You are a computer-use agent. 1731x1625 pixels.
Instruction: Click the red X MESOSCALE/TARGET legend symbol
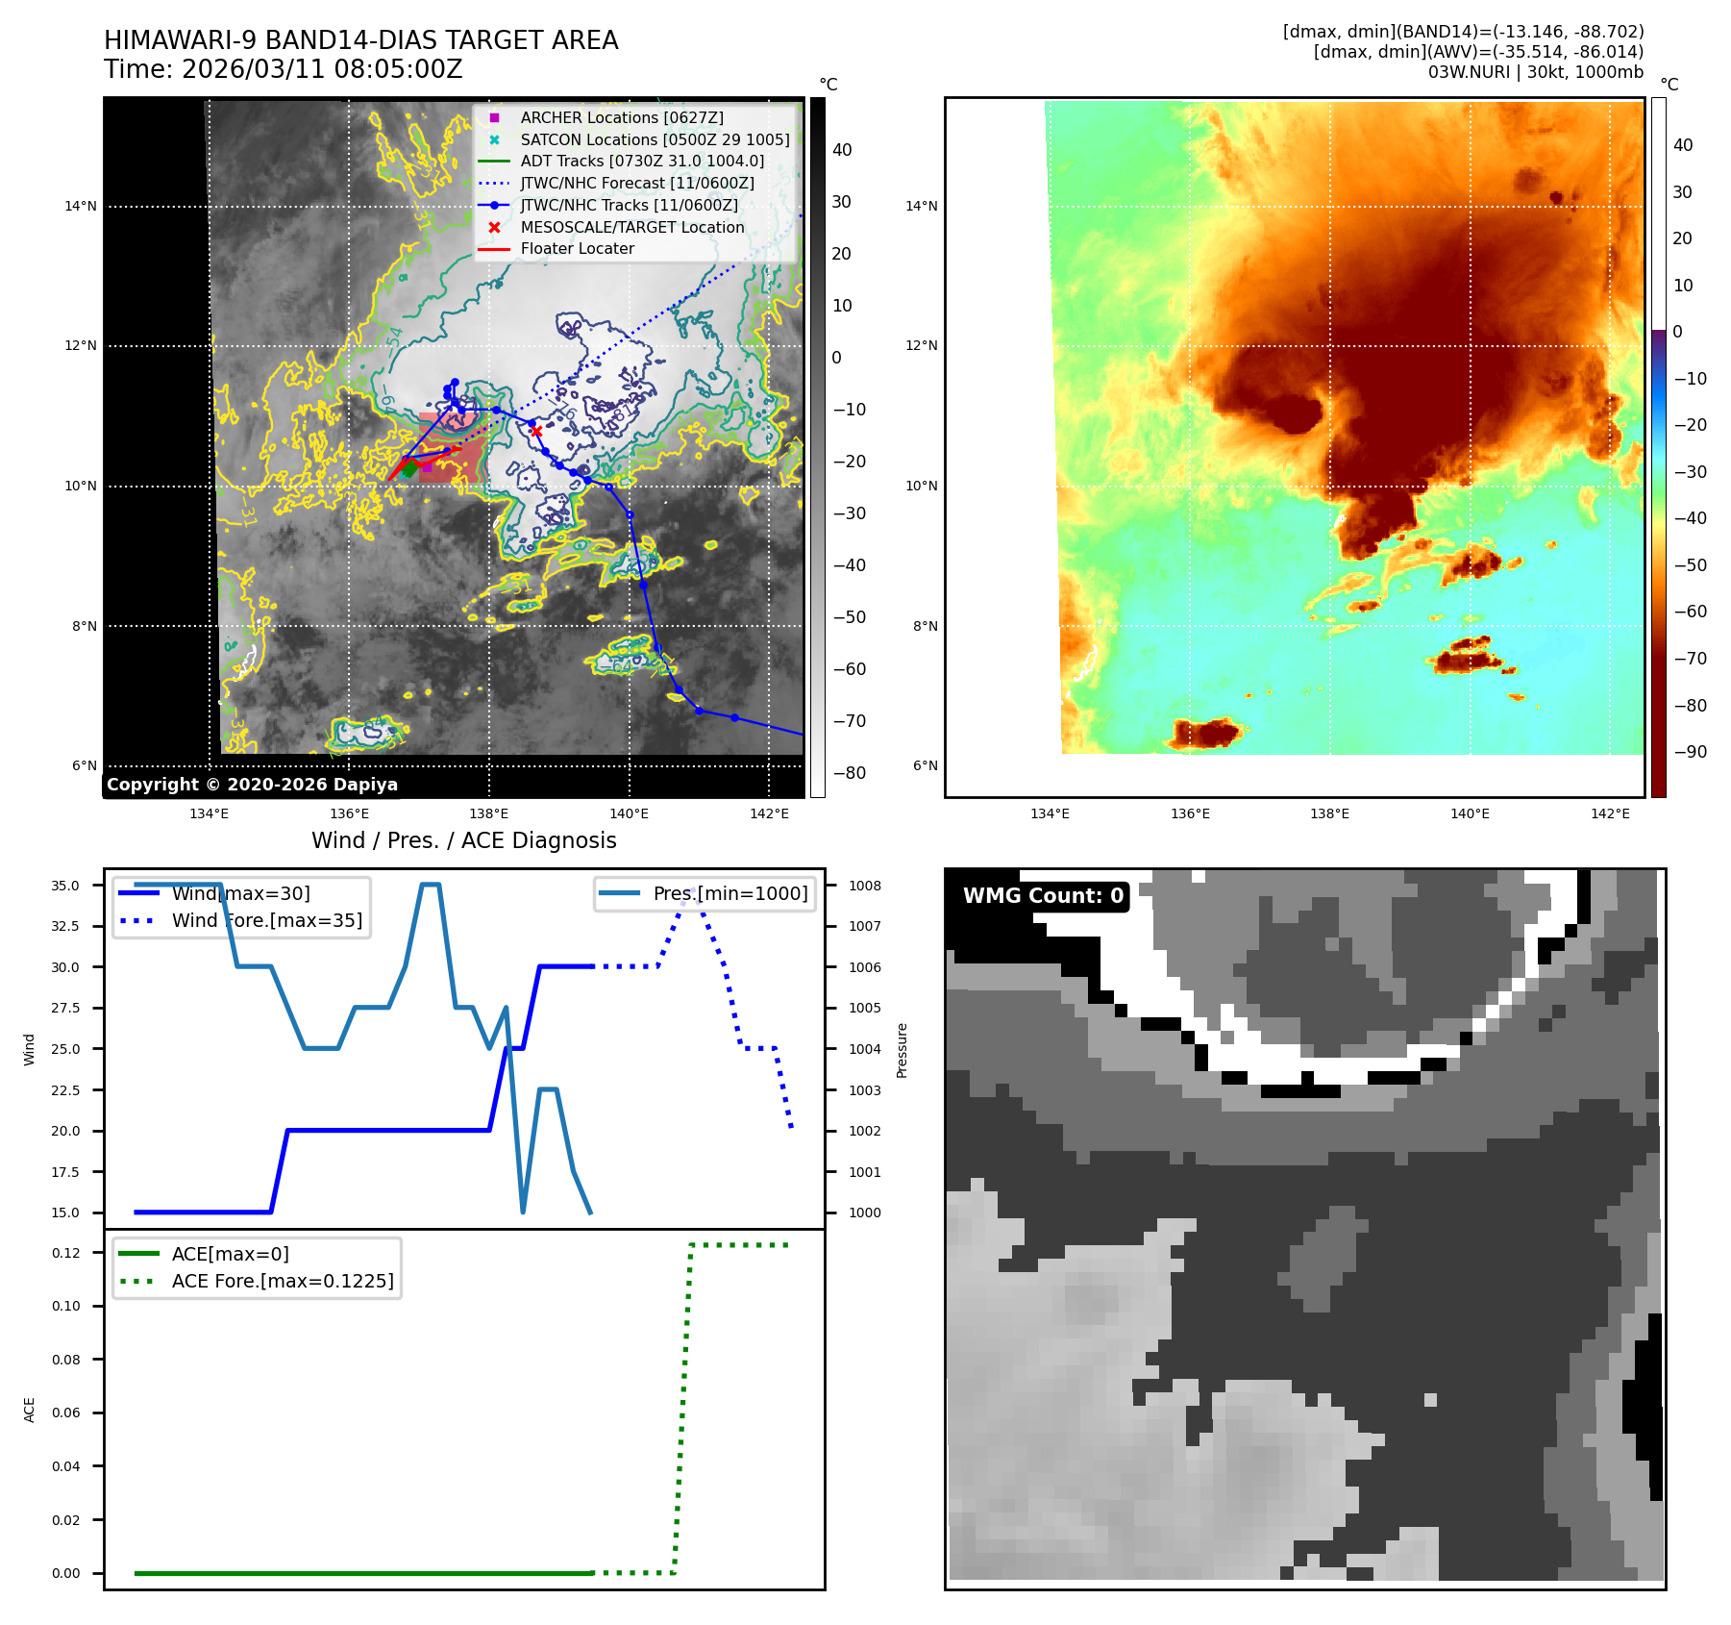pyautogui.click(x=494, y=227)
